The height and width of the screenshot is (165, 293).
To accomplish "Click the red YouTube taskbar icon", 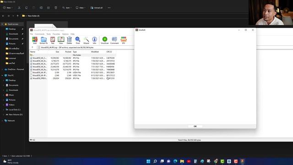I will [189, 161].
